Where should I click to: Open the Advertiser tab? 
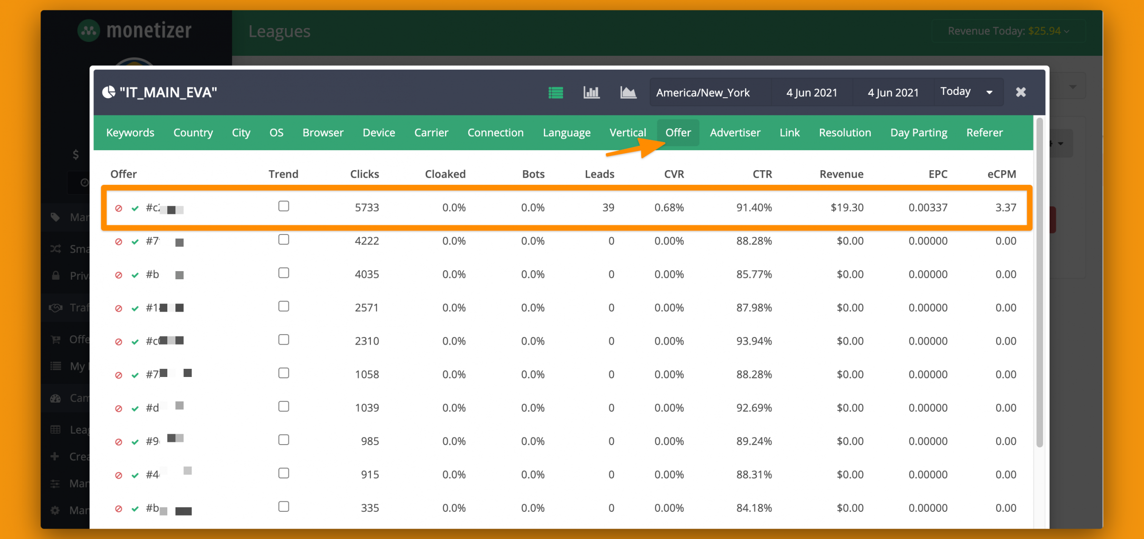click(x=735, y=132)
